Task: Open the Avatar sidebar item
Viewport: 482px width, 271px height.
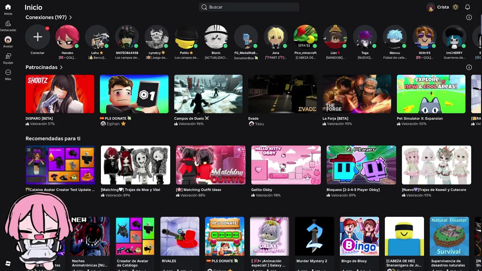Action: point(8,42)
